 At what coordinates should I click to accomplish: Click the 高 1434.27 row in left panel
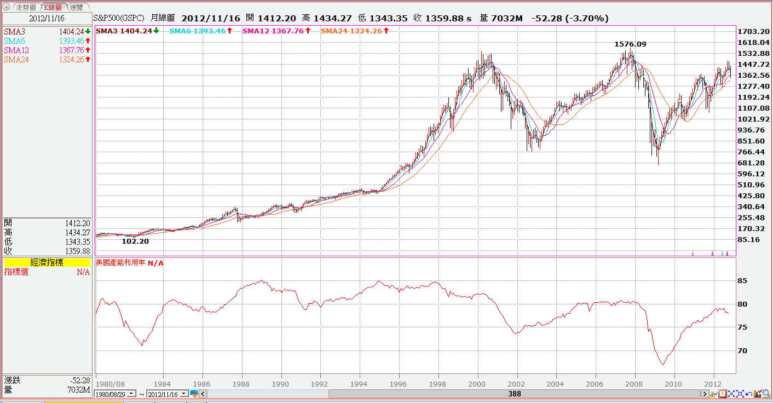pyautogui.click(x=47, y=233)
